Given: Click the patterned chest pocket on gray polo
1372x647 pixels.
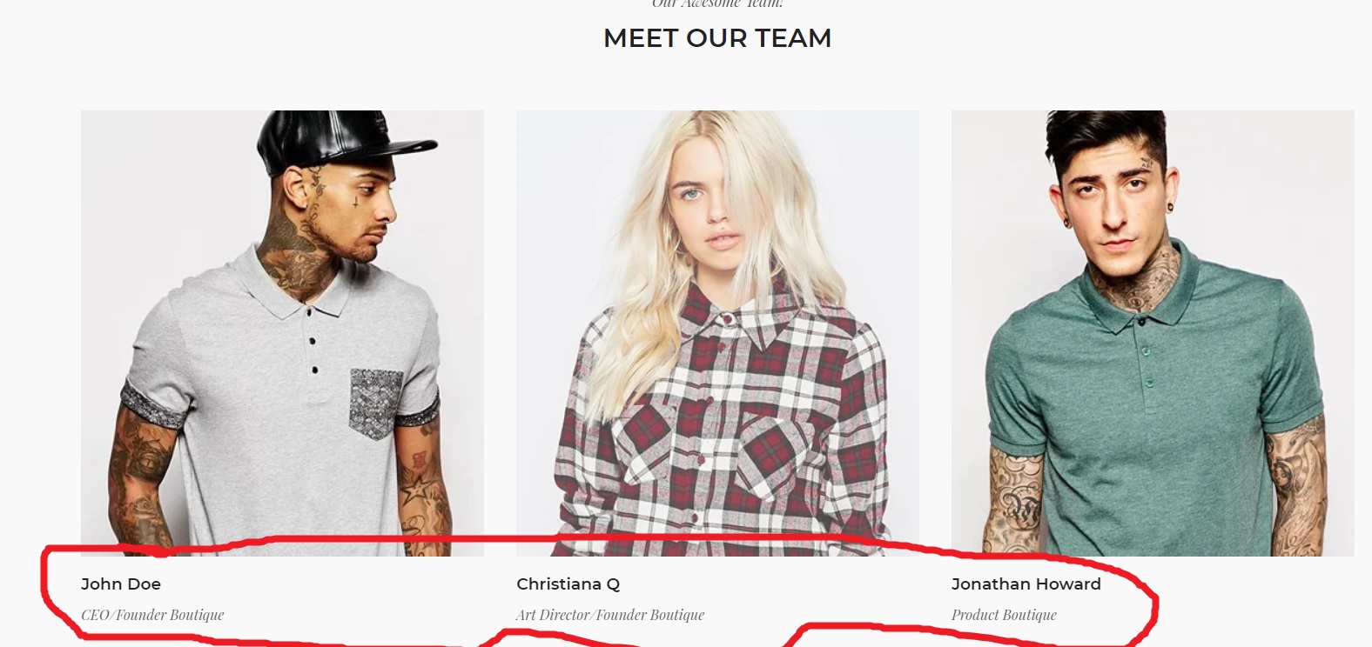Looking at the screenshot, I should tap(375, 403).
